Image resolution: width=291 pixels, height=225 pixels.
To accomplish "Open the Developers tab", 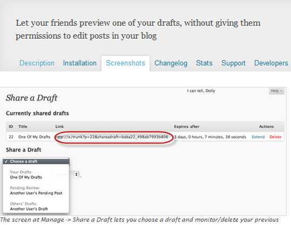I will (271, 64).
